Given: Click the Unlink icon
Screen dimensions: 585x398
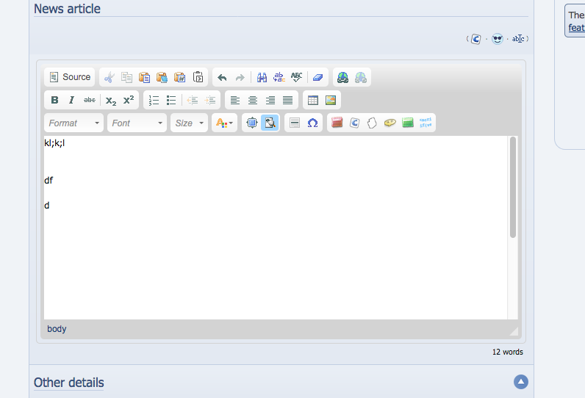Looking at the screenshot, I should click(360, 77).
